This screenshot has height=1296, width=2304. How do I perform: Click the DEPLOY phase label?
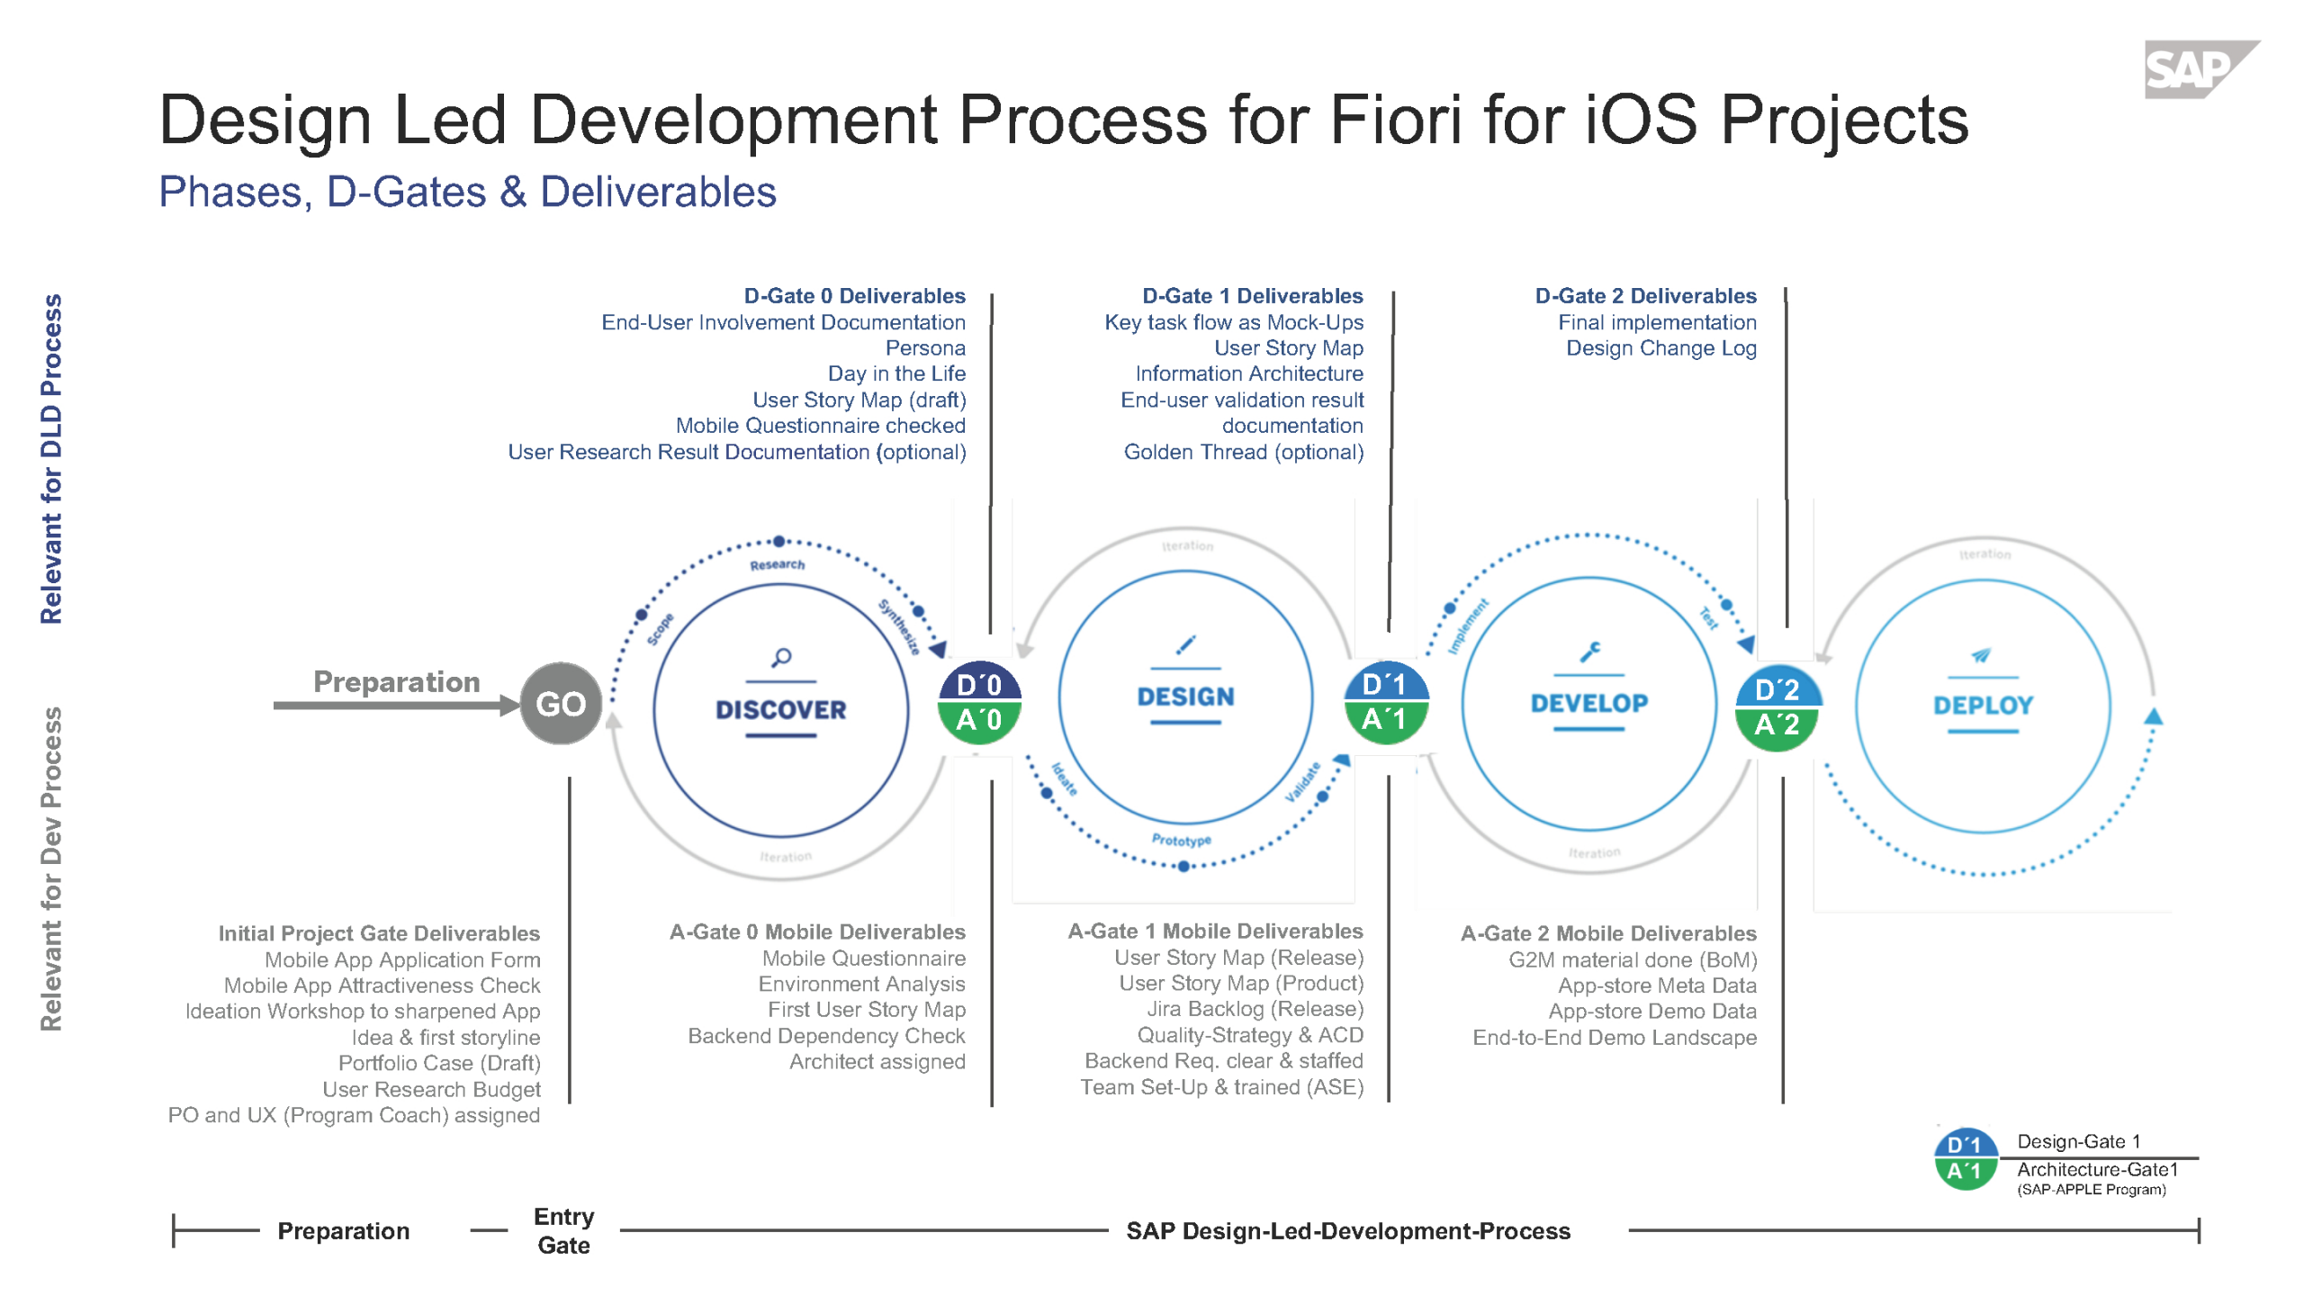tap(1983, 705)
